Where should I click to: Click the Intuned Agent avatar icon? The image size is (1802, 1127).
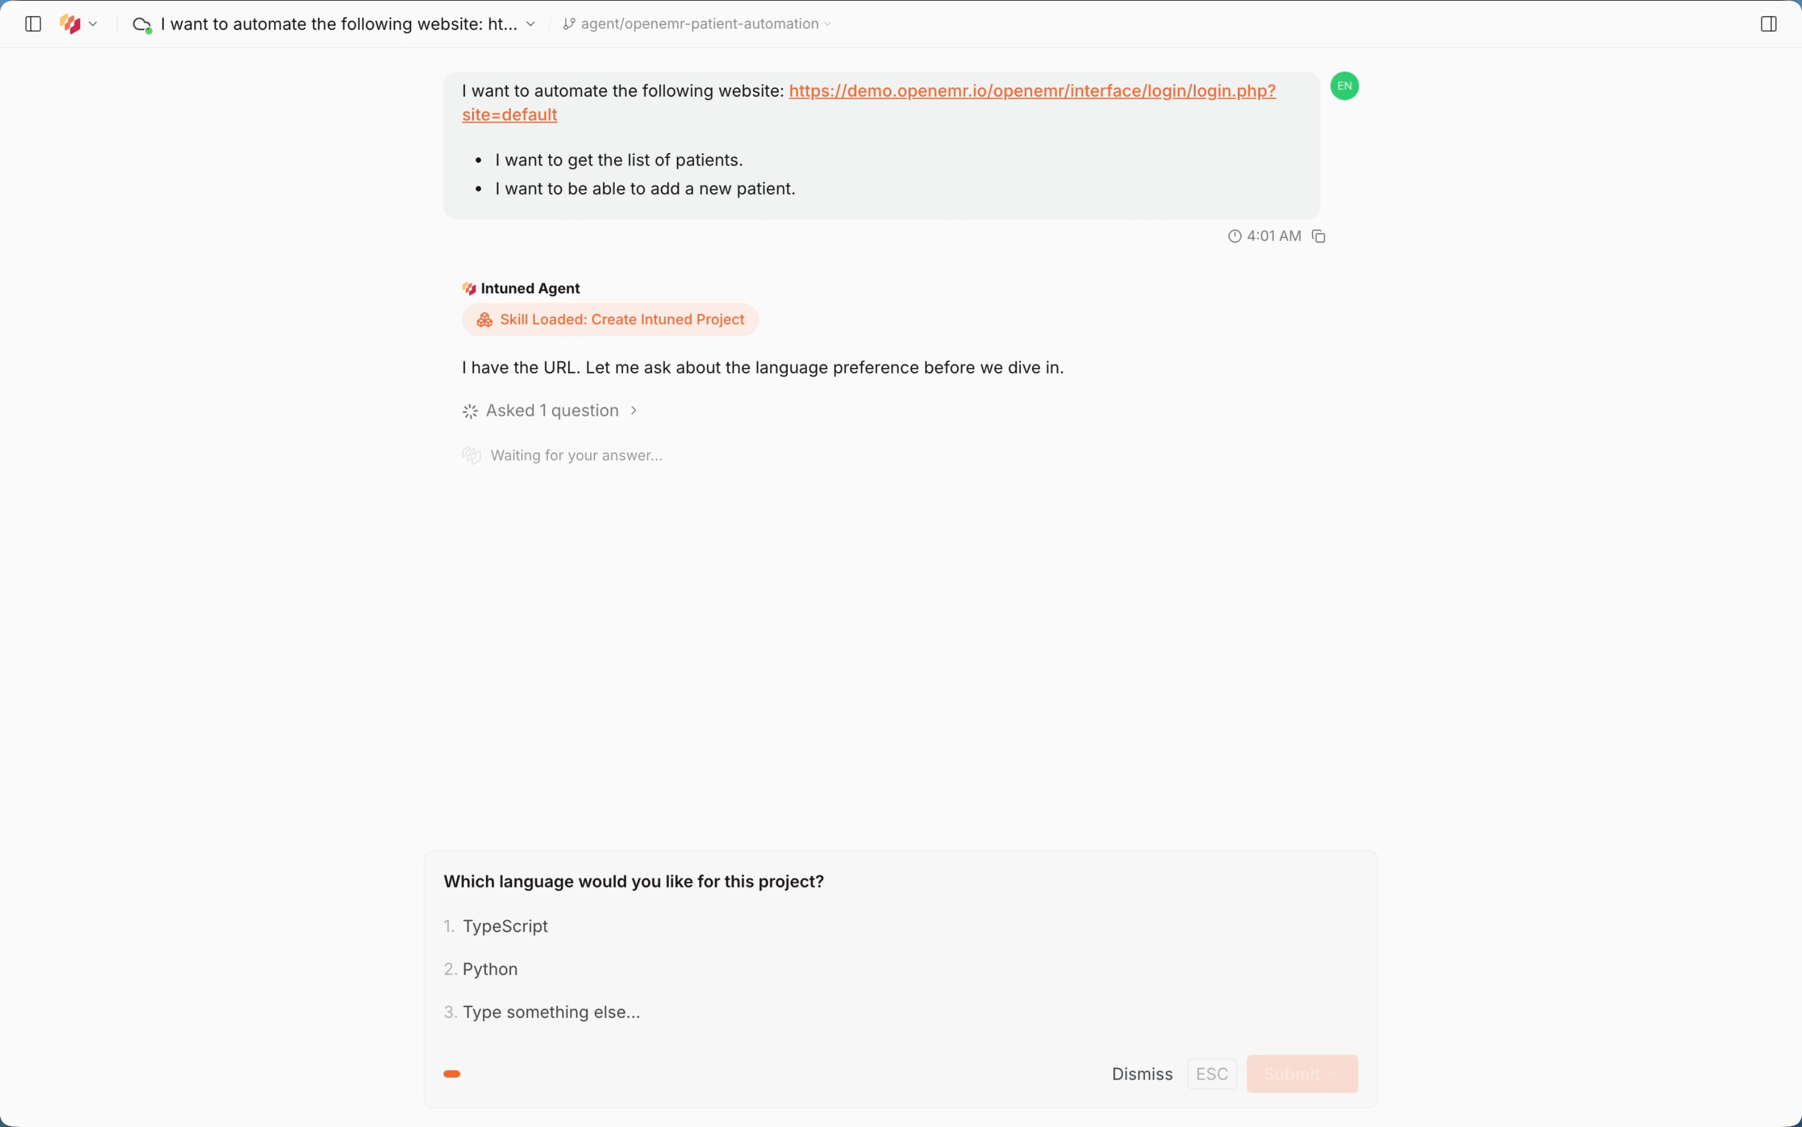coord(469,289)
